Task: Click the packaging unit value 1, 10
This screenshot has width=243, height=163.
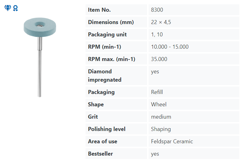Action: click(157, 35)
